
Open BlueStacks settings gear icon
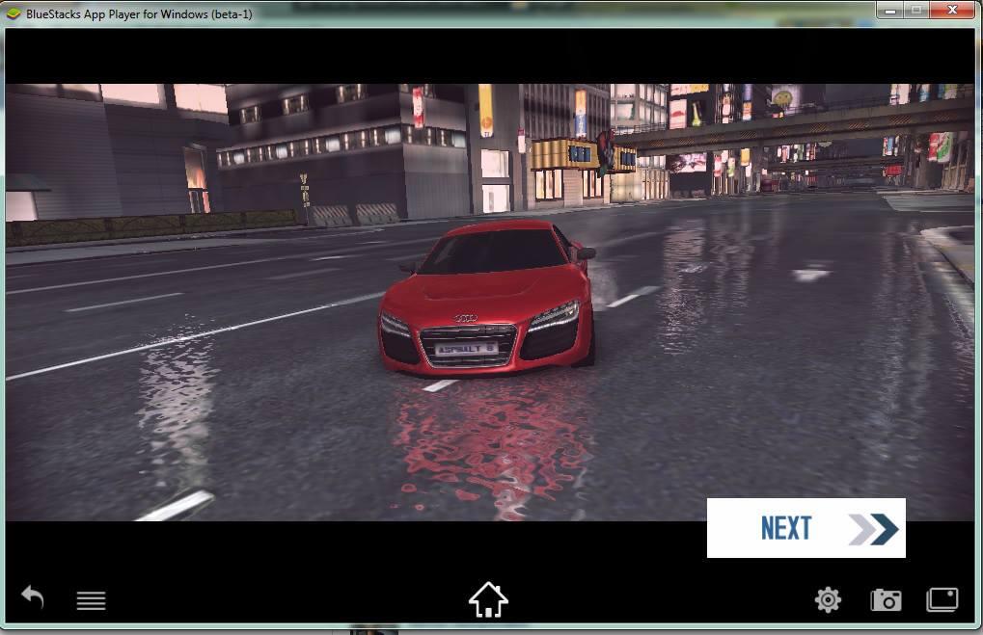tap(828, 600)
